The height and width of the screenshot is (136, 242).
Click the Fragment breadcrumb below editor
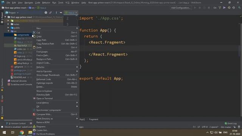[x=93, y=119]
